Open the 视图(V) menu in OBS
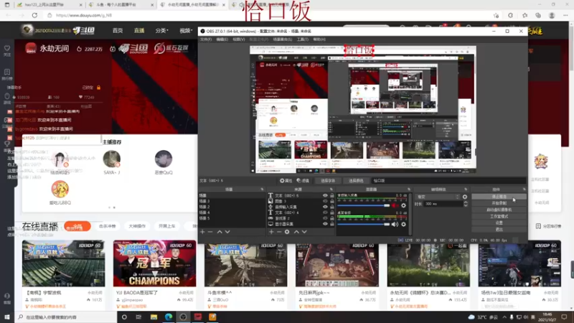 coord(239,39)
